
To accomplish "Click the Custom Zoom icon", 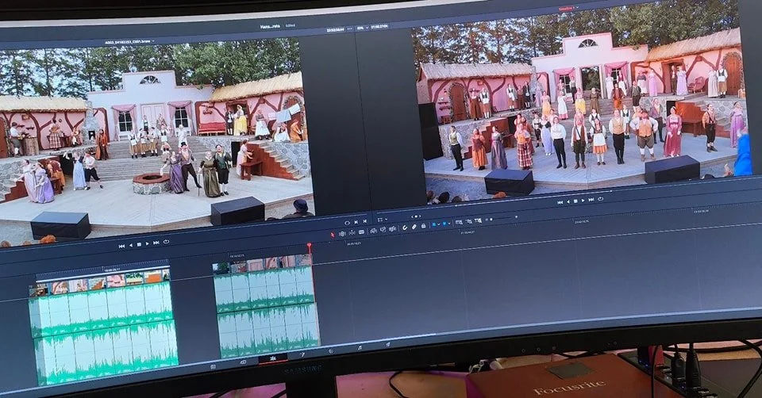I will 478,221.
